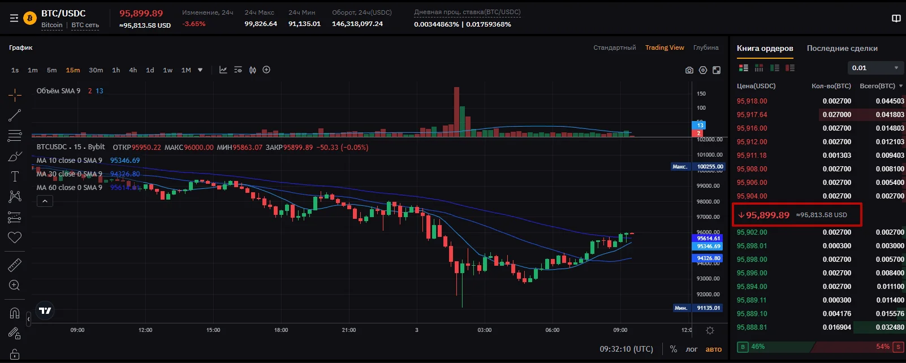Select the 95,902.00 bid price row
906x363 pixels.
pos(820,232)
